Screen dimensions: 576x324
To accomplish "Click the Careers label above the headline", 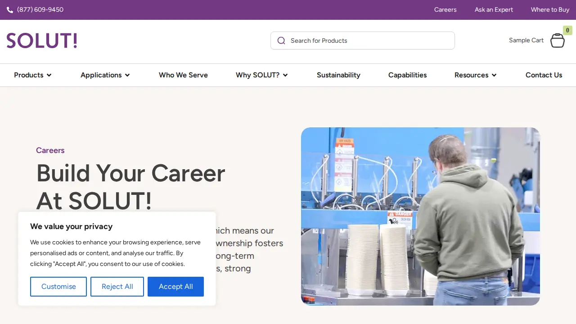I will (x=50, y=150).
